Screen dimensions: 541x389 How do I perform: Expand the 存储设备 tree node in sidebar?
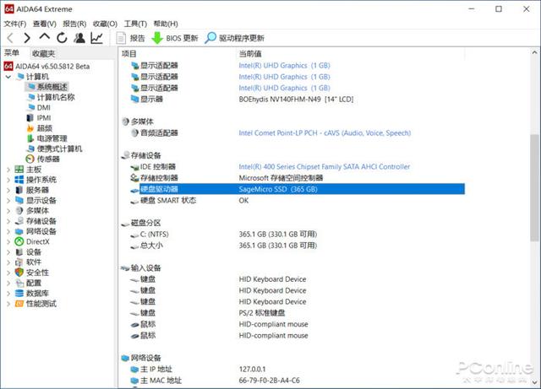click(8, 221)
